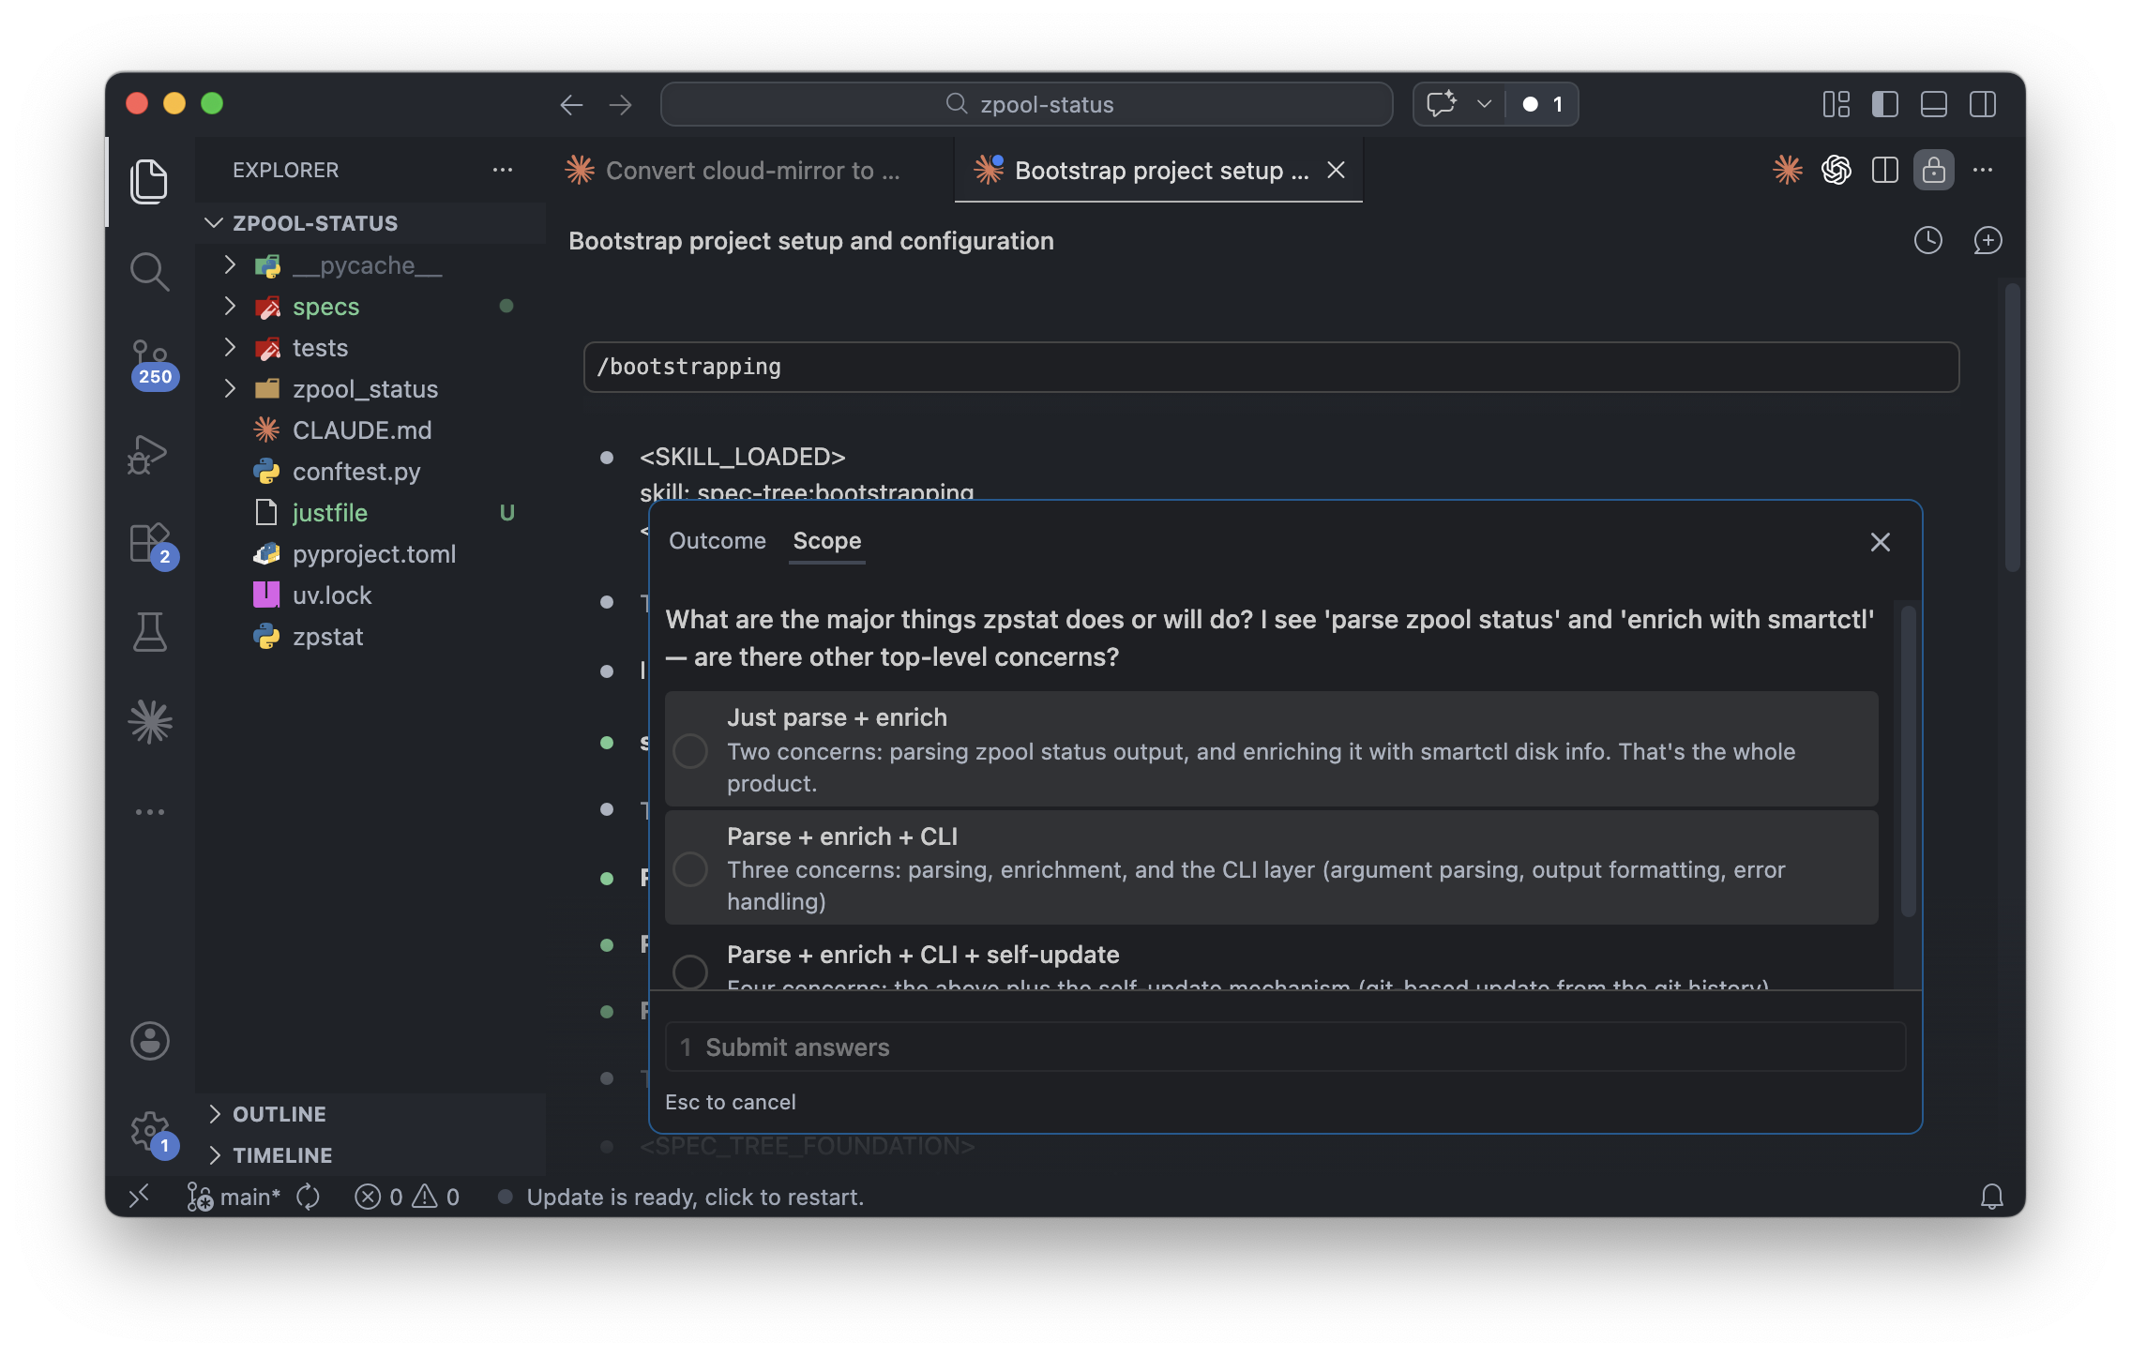Open Claude Code sidebar icon
Image resolution: width=2131 pixels, height=1356 pixels.
150,721
